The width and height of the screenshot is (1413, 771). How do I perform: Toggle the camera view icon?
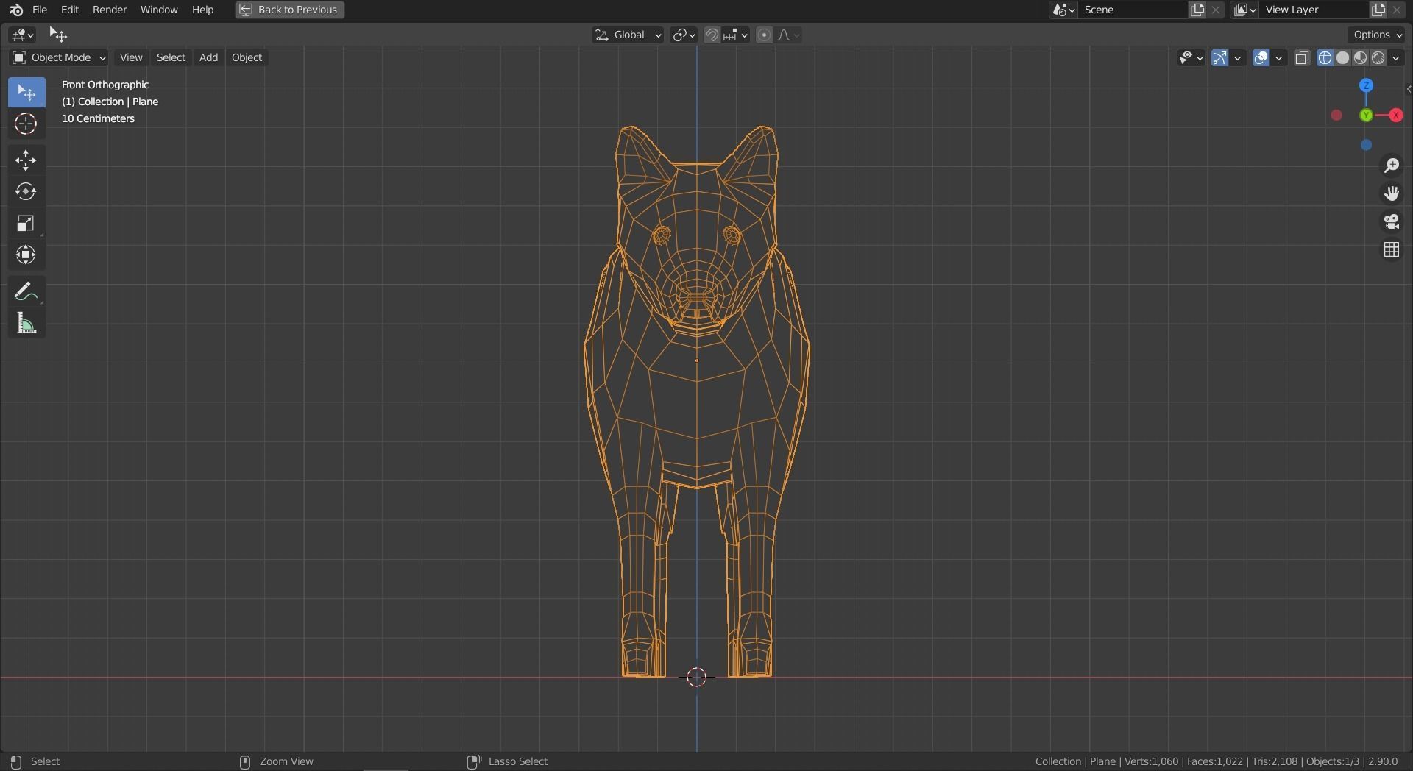(x=1392, y=221)
